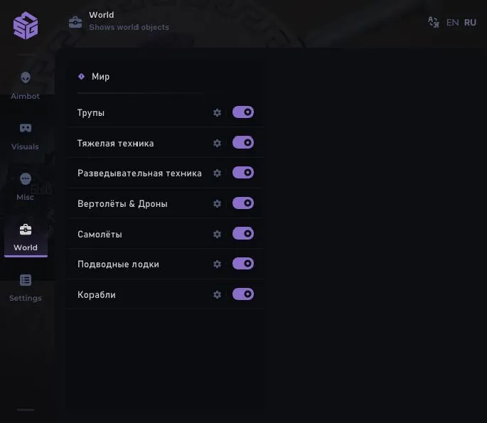Open gear settings for Корабли
Image resolution: width=487 pixels, height=423 pixels.
[x=218, y=294]
